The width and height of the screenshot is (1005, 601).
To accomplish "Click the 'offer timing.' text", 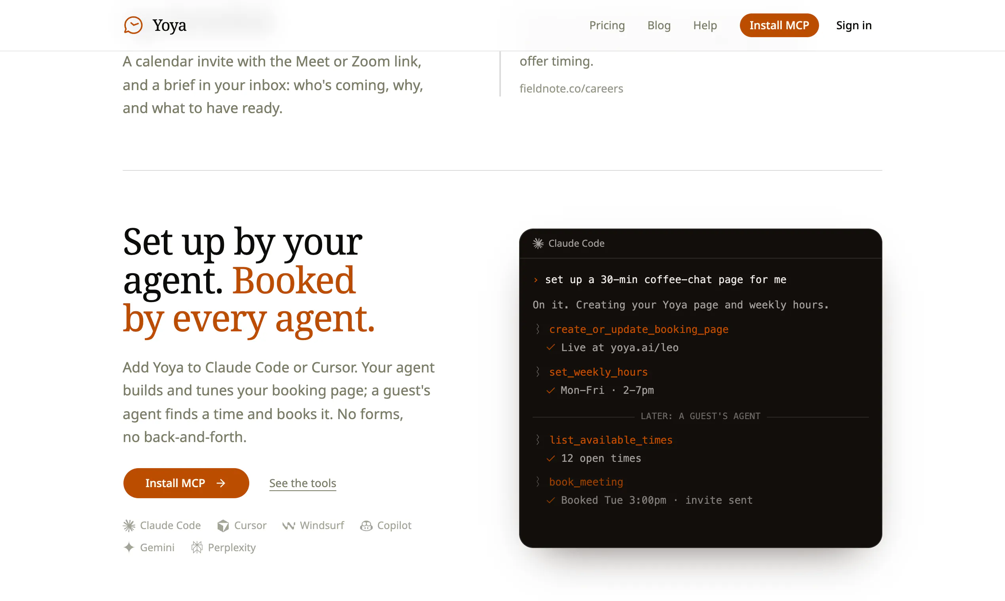I will [x=556, y=61].
